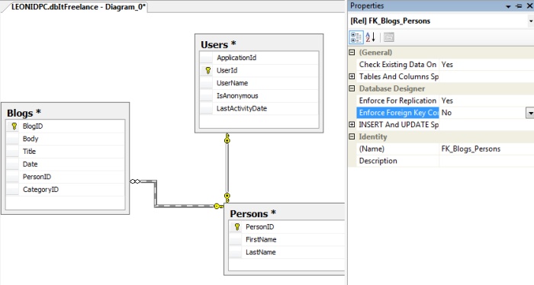Click the key icon beside BlogID
This screenshot has width=534, height=285.
[14, 126]
